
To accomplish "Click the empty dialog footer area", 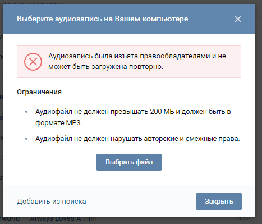I will click(140, 202).
